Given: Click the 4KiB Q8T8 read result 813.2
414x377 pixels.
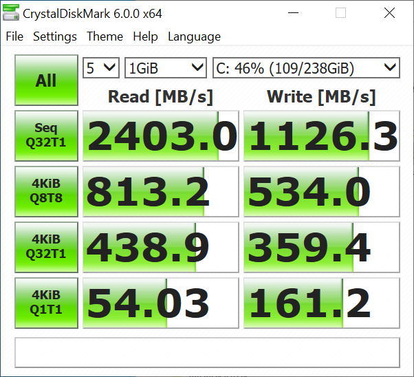Looking at the screenshot, I should tap(161, 191).
